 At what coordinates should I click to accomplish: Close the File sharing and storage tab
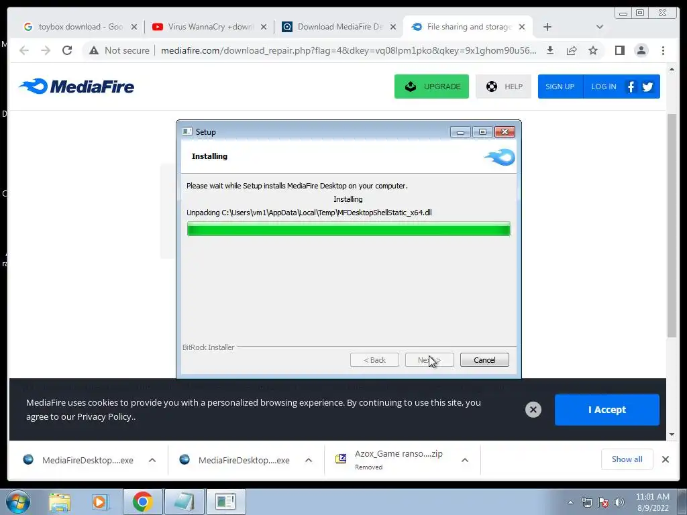pyautogui.click(x=522, y=27)
